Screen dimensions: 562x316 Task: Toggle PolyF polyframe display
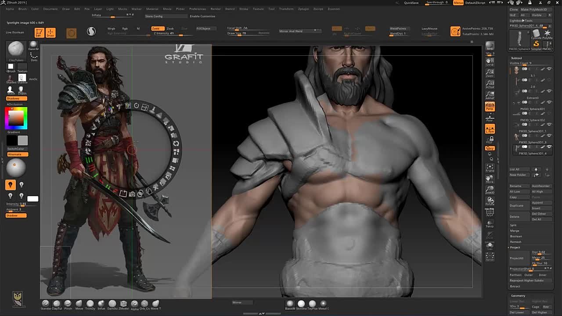click(x=490, y=213)
